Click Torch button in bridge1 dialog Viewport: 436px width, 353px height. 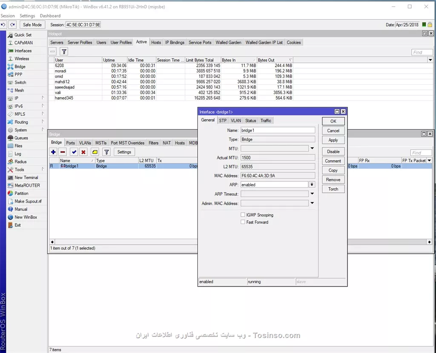click(x=333, y=189)
